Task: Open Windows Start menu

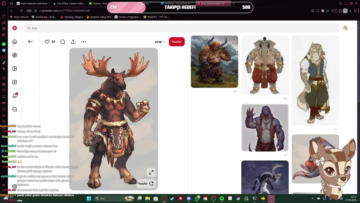Action: tap(89, 198)
